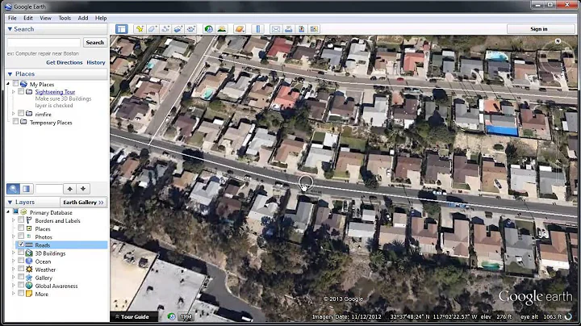Screen dimensions: 581x326
Task: Click the 3D Buildings layer icon
Action: click(x=29, y=253)
